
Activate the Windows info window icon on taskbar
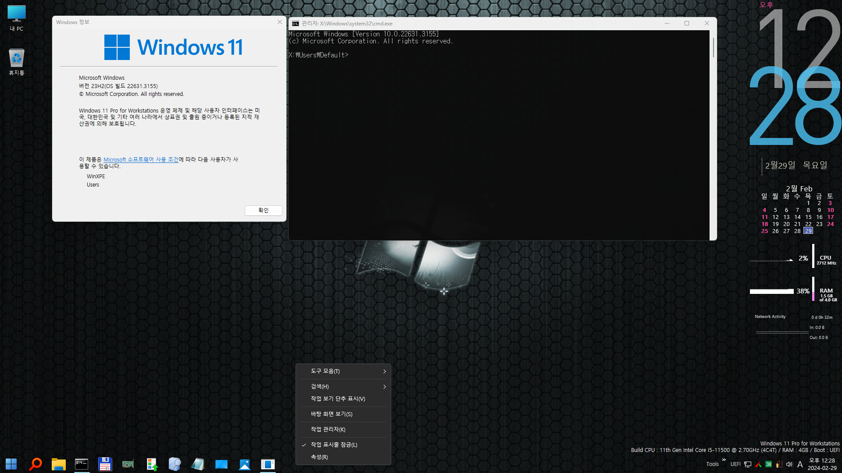tap(268, 464)
